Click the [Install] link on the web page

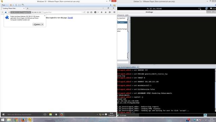[70, 18]
